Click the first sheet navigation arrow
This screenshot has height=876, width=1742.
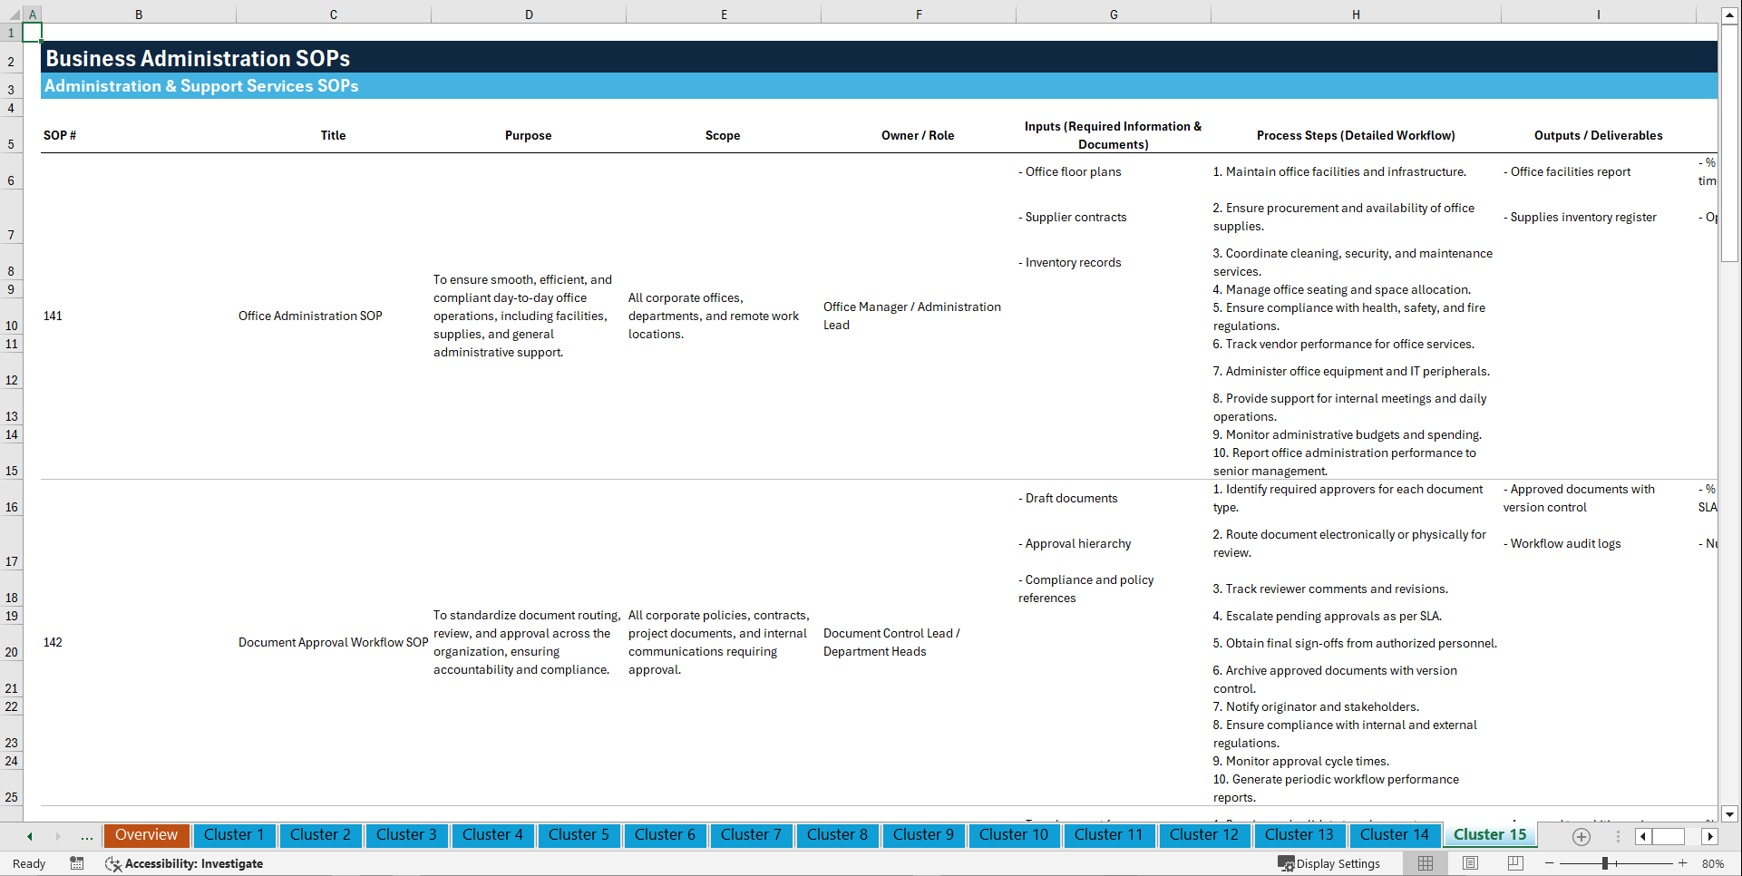click(x=29, y=836)
